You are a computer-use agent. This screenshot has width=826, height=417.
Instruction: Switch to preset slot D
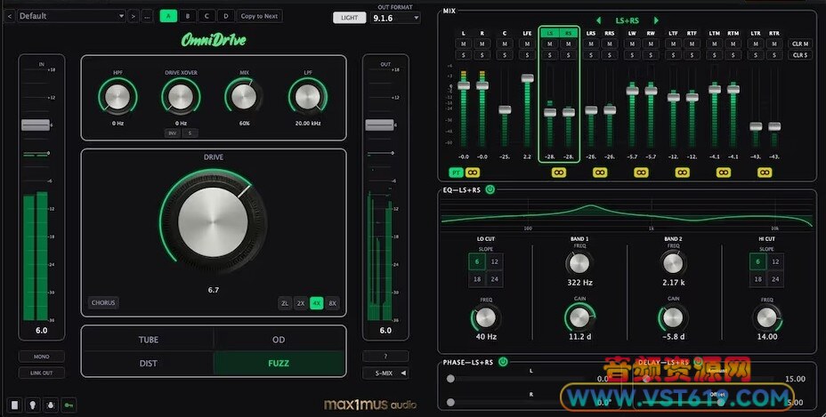226,16
